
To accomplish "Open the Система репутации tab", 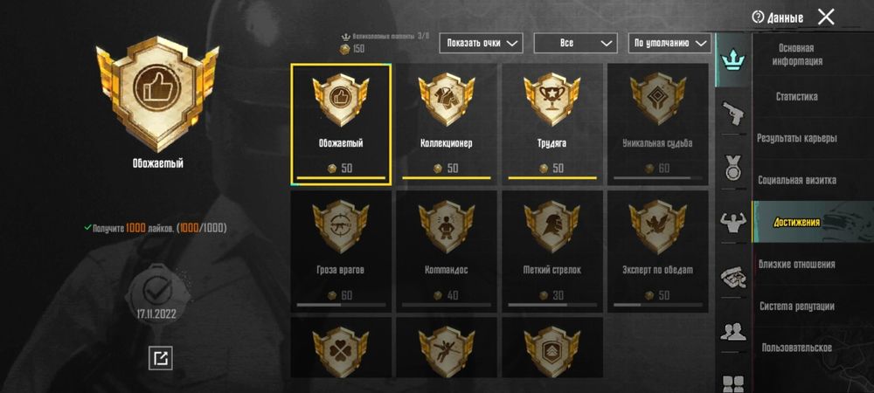I will click(796, 307).
